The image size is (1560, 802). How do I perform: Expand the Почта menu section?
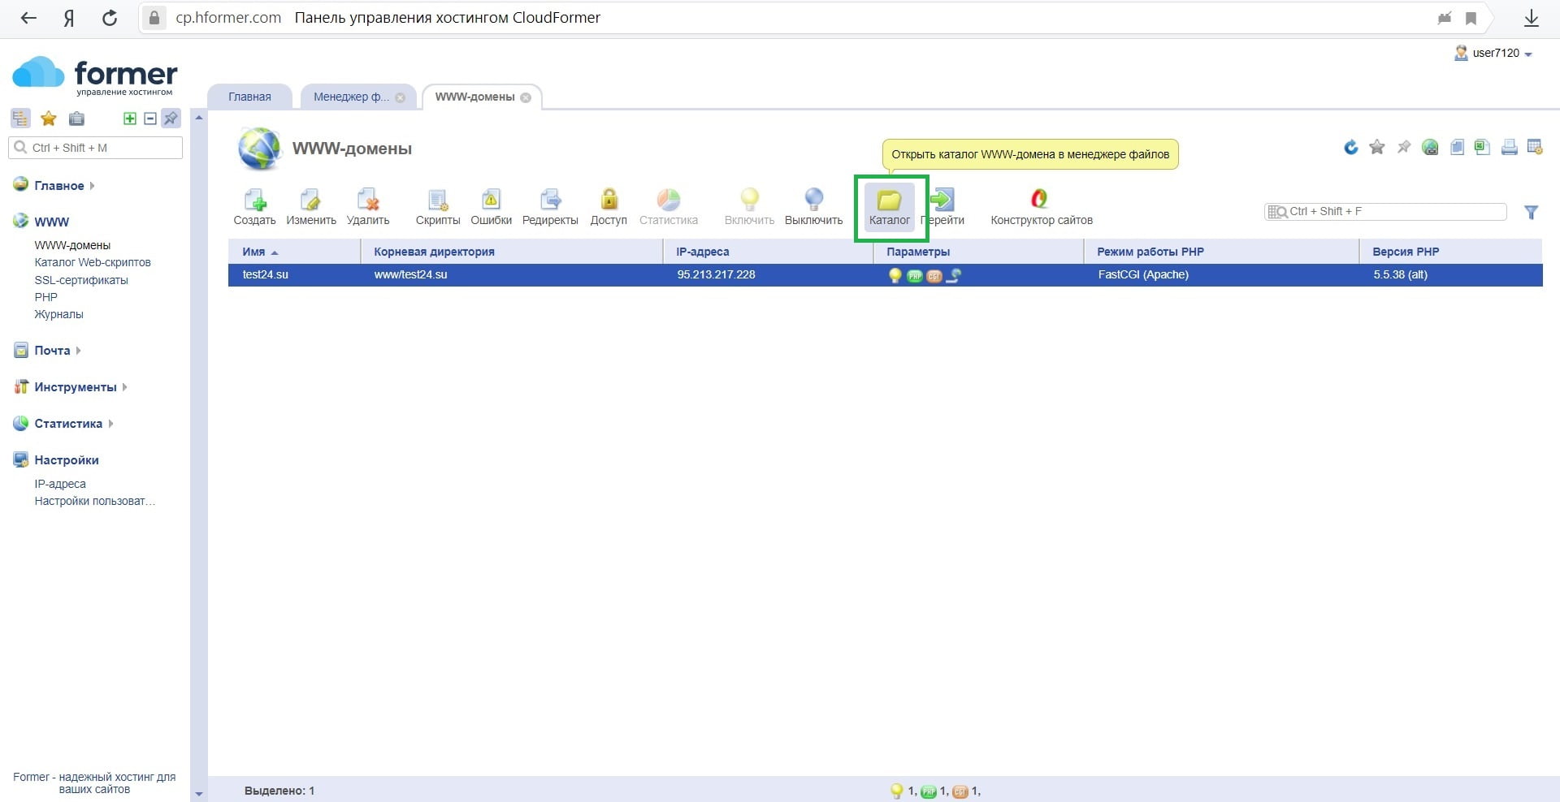(x=52, y=351)
